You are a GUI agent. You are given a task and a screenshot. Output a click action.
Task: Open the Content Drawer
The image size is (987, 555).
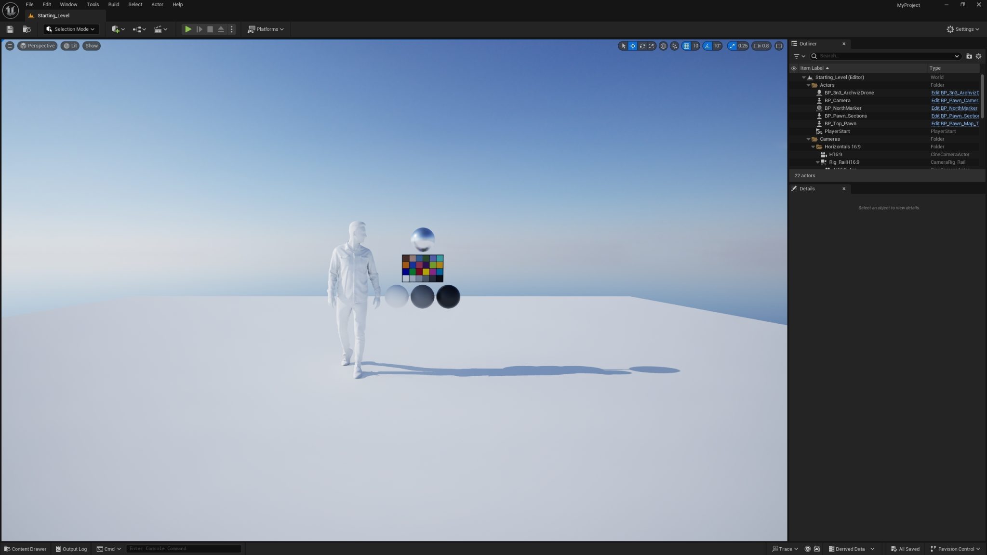[25, 549]
